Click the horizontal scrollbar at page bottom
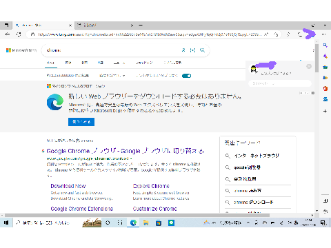 137,215
